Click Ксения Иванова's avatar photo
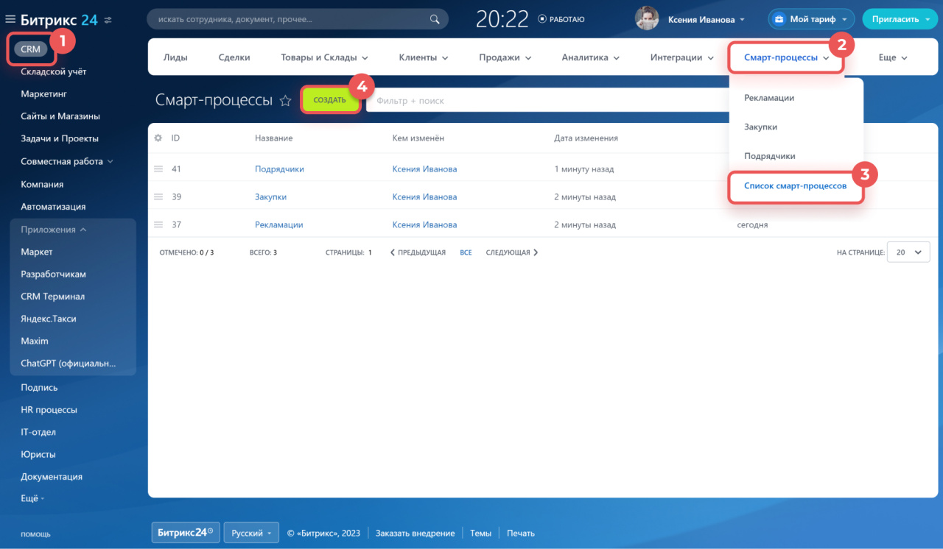The height and width of the screenshot is (549, 943). (x=647, y=19)
